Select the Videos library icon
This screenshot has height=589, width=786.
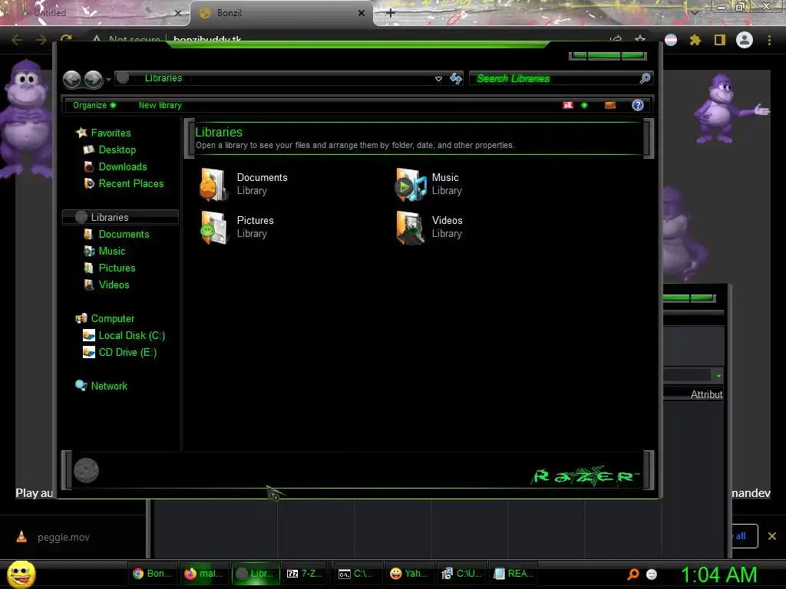(411, 228)
